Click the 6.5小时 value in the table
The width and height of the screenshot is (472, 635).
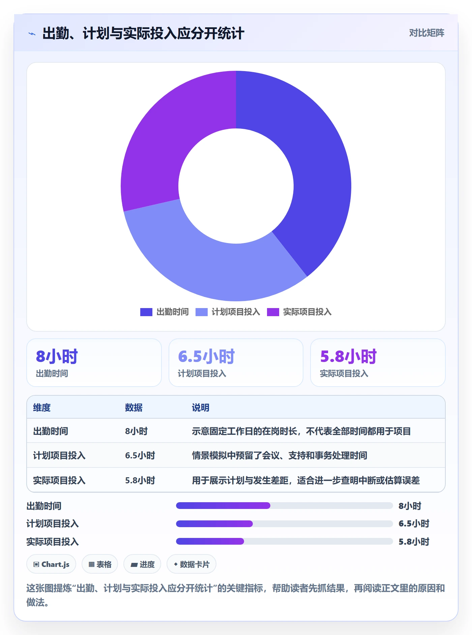pos(140,455)
